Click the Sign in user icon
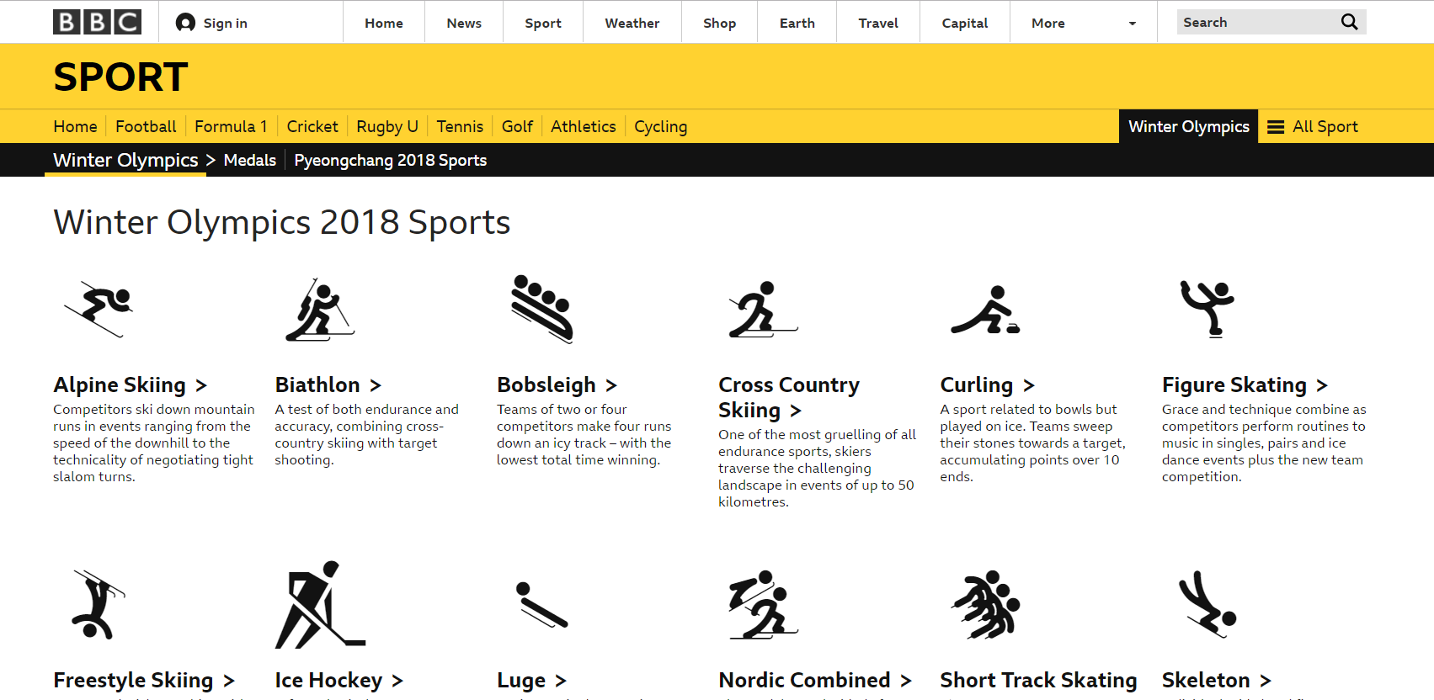Screen dimensions: 1434x700 (x=185, y=23)
